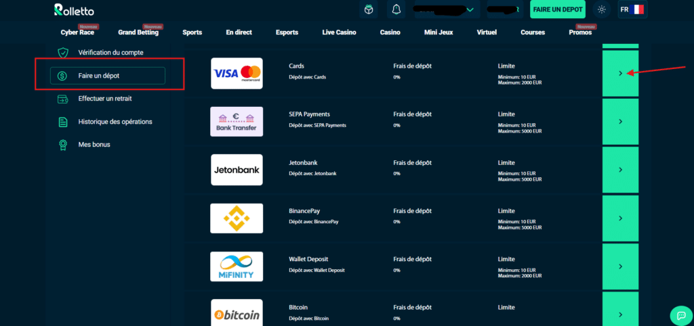694x326 pixels.
Task: Click the Visa Mastercard logo
Action: (x=237, y=73)
